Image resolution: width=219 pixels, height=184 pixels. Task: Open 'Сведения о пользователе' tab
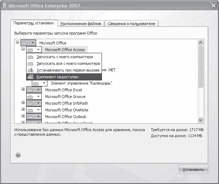(131, 24)
